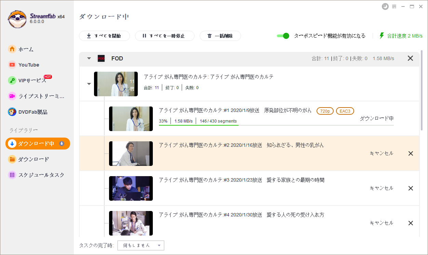Click the green lightning speed icon
Image resolution: width=428 pixels, height=255 pixels.
pyautogui.click(x=382, y=36)
